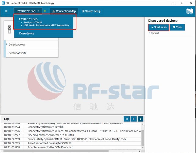Click the 'Discovered devices' heading
This screenshot has height=153, width=196.
[163, 21]
